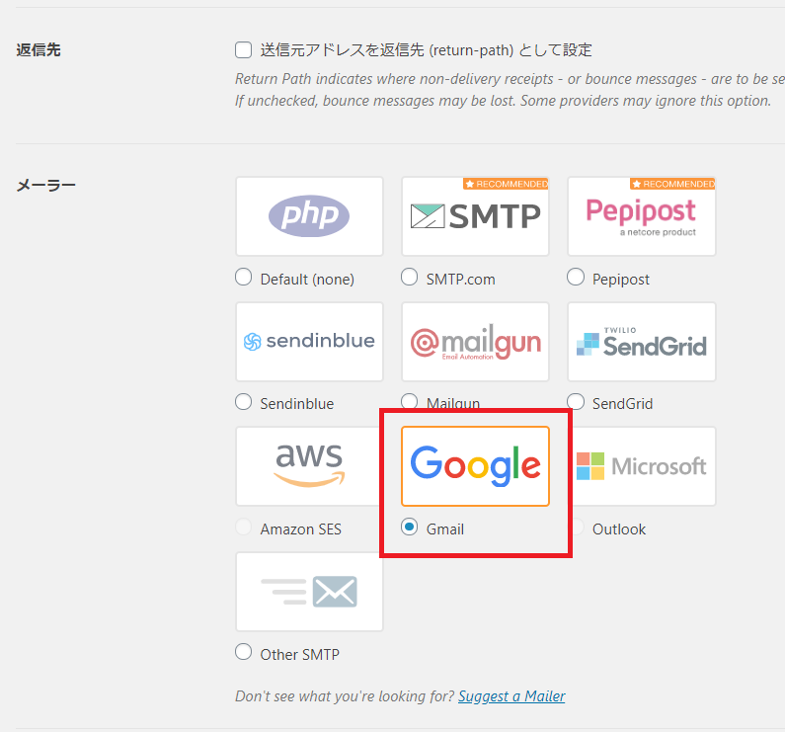Click the Google Gmail logo card
This screenshot has width=785, height=732.
pyautogui.click(x=475, y=466)
